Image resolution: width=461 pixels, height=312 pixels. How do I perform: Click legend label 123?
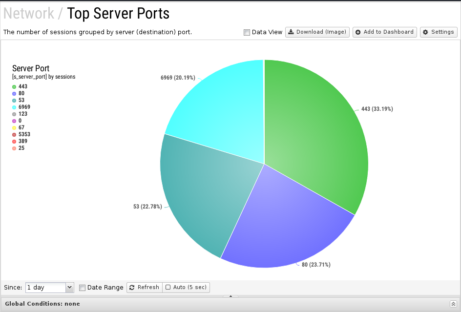22,114
